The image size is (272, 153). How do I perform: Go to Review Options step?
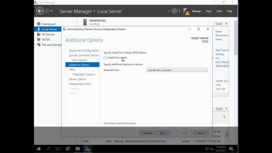(x=77, y=79)
